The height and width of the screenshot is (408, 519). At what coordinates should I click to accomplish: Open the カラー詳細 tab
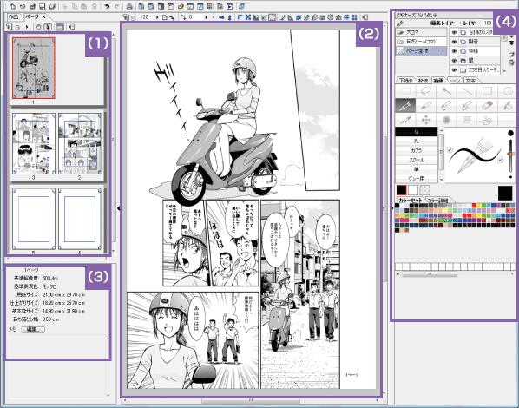pyautogui.click(x=437, y=200)
